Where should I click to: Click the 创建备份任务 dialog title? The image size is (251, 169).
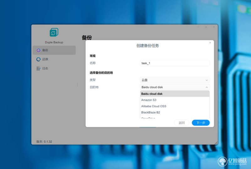(147, 46)
